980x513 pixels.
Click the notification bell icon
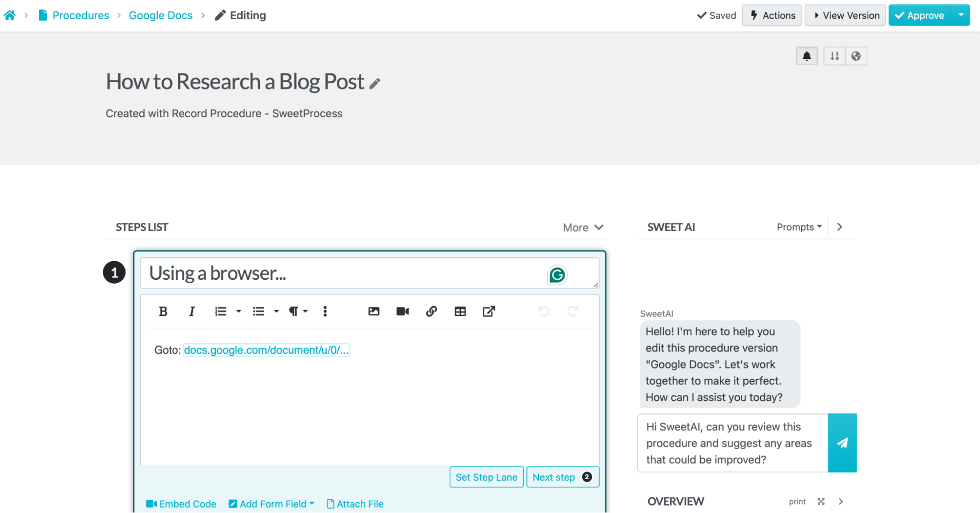806,56
